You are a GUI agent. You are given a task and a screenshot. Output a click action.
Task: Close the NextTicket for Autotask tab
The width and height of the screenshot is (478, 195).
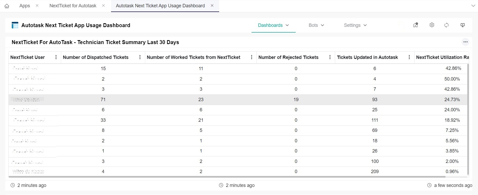tap(103, 5)
